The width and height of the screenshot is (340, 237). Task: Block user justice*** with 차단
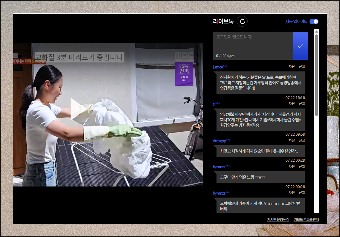tap(292, 67)
